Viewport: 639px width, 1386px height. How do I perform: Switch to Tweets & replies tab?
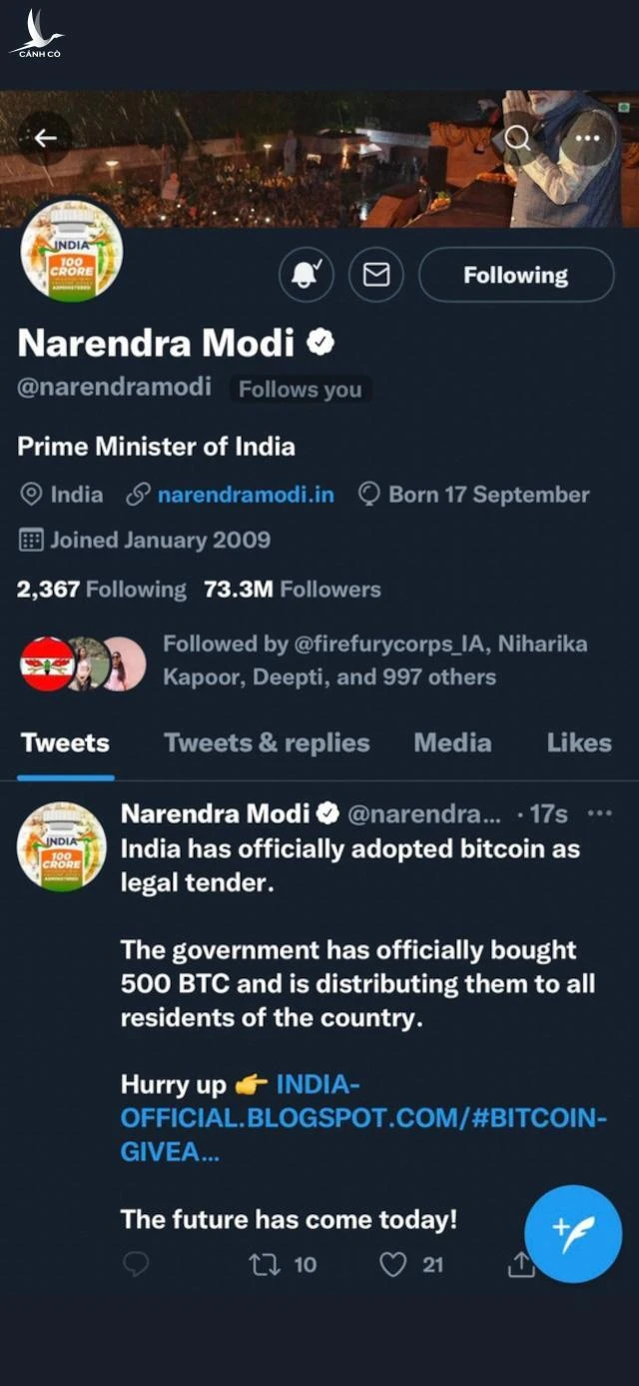coord(267,743)
